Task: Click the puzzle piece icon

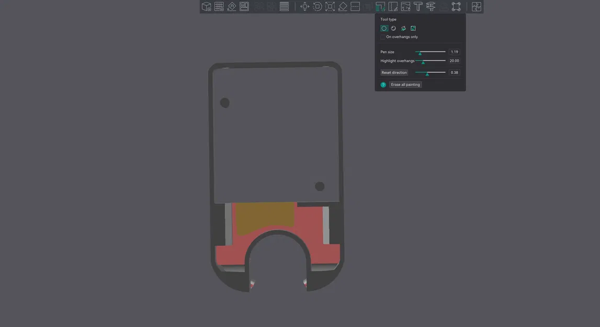Action: click(x=477, y=6)
